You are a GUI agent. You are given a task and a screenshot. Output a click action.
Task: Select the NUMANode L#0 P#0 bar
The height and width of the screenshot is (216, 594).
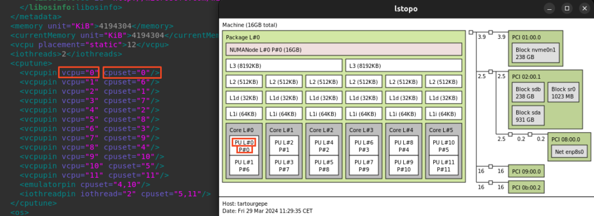pyautogui.click(x=344, y=50)
